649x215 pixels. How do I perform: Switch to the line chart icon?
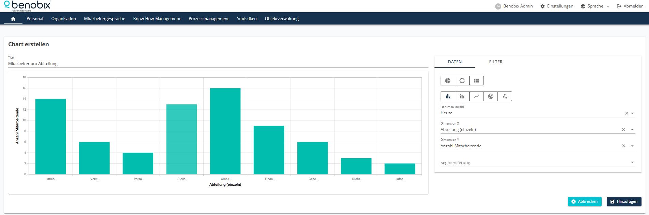[476, 96]
